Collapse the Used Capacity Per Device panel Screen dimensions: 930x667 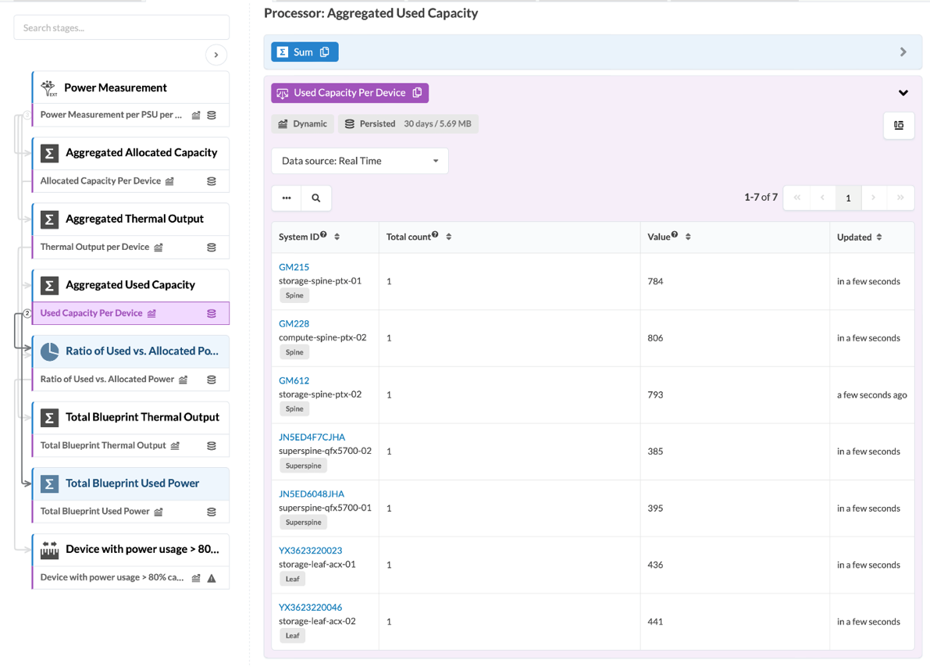coord(903,93)
